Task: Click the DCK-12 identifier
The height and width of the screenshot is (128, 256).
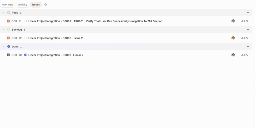Action: click(x=16, y=38)
